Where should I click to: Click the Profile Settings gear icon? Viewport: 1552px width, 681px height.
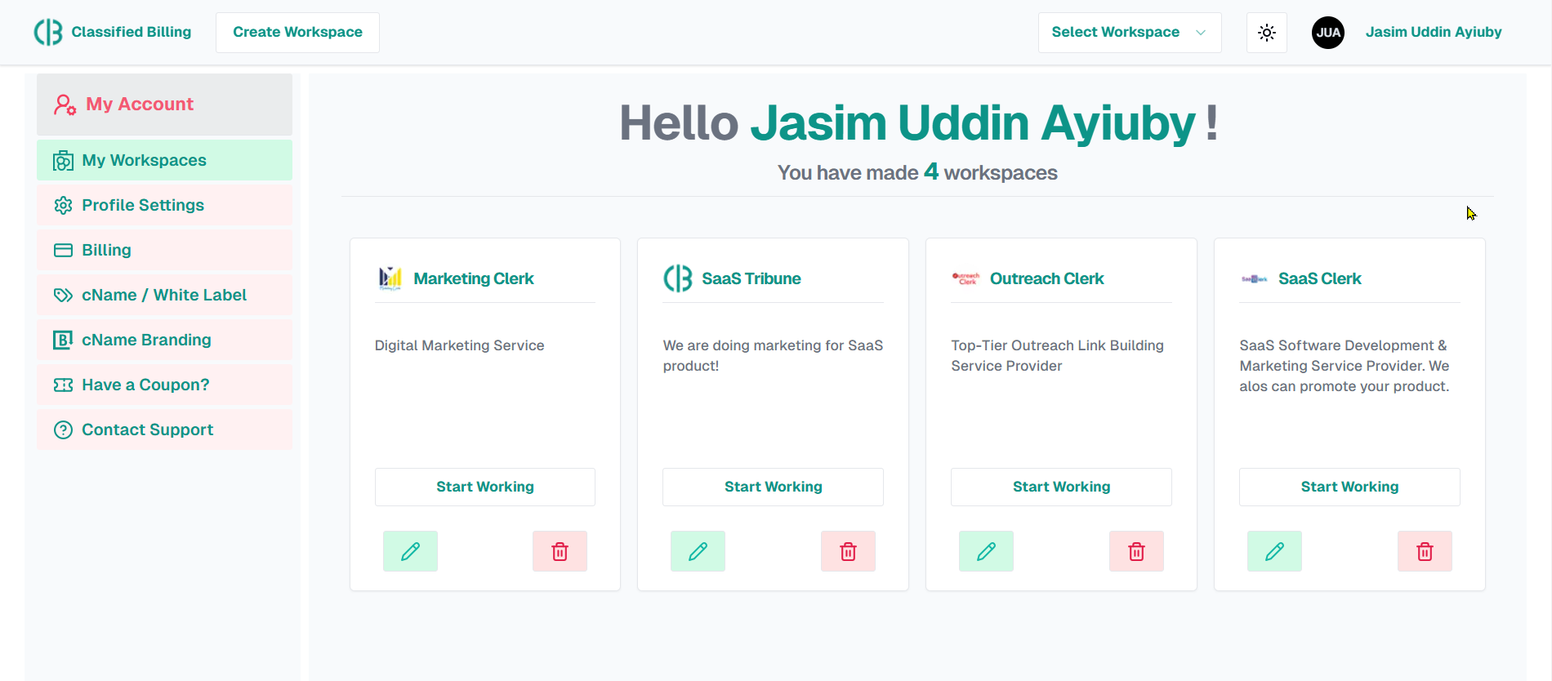click(x=63, y=206)
